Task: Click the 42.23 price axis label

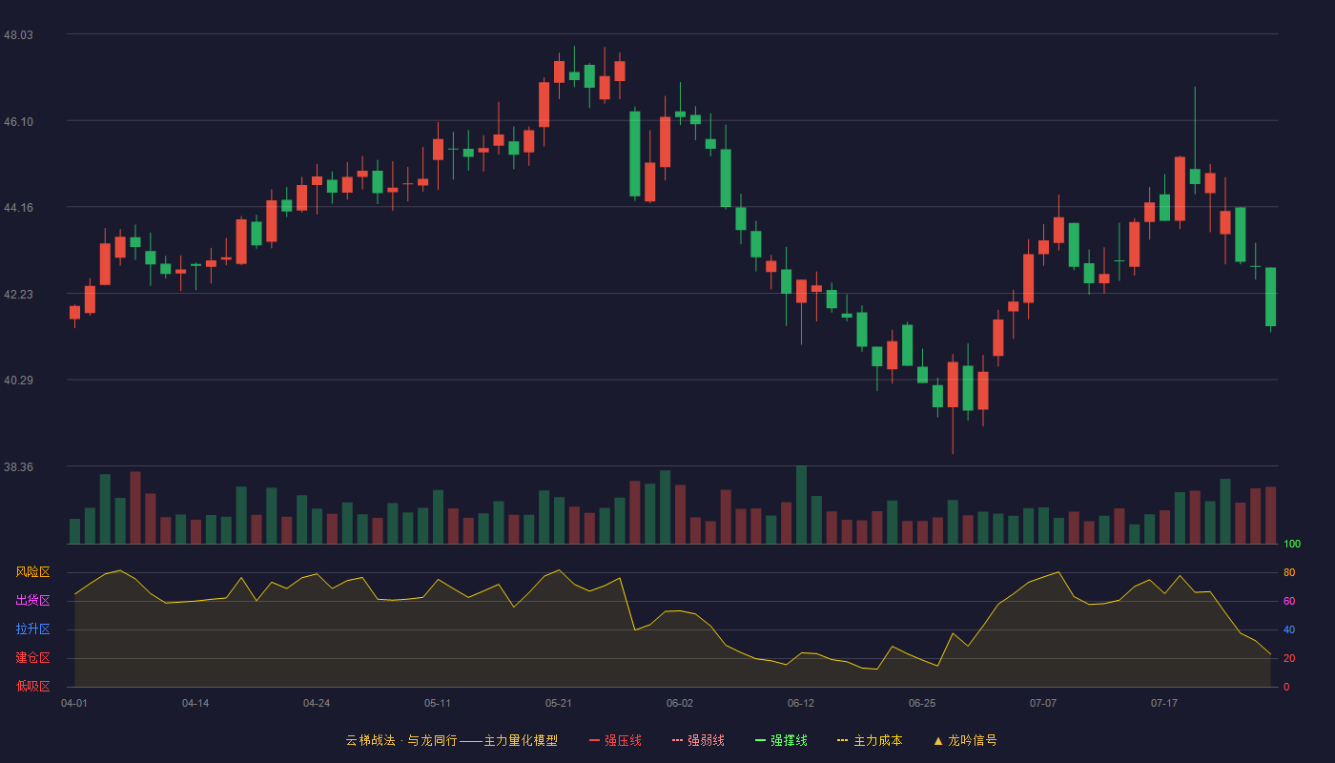Action: coord(19,294)
